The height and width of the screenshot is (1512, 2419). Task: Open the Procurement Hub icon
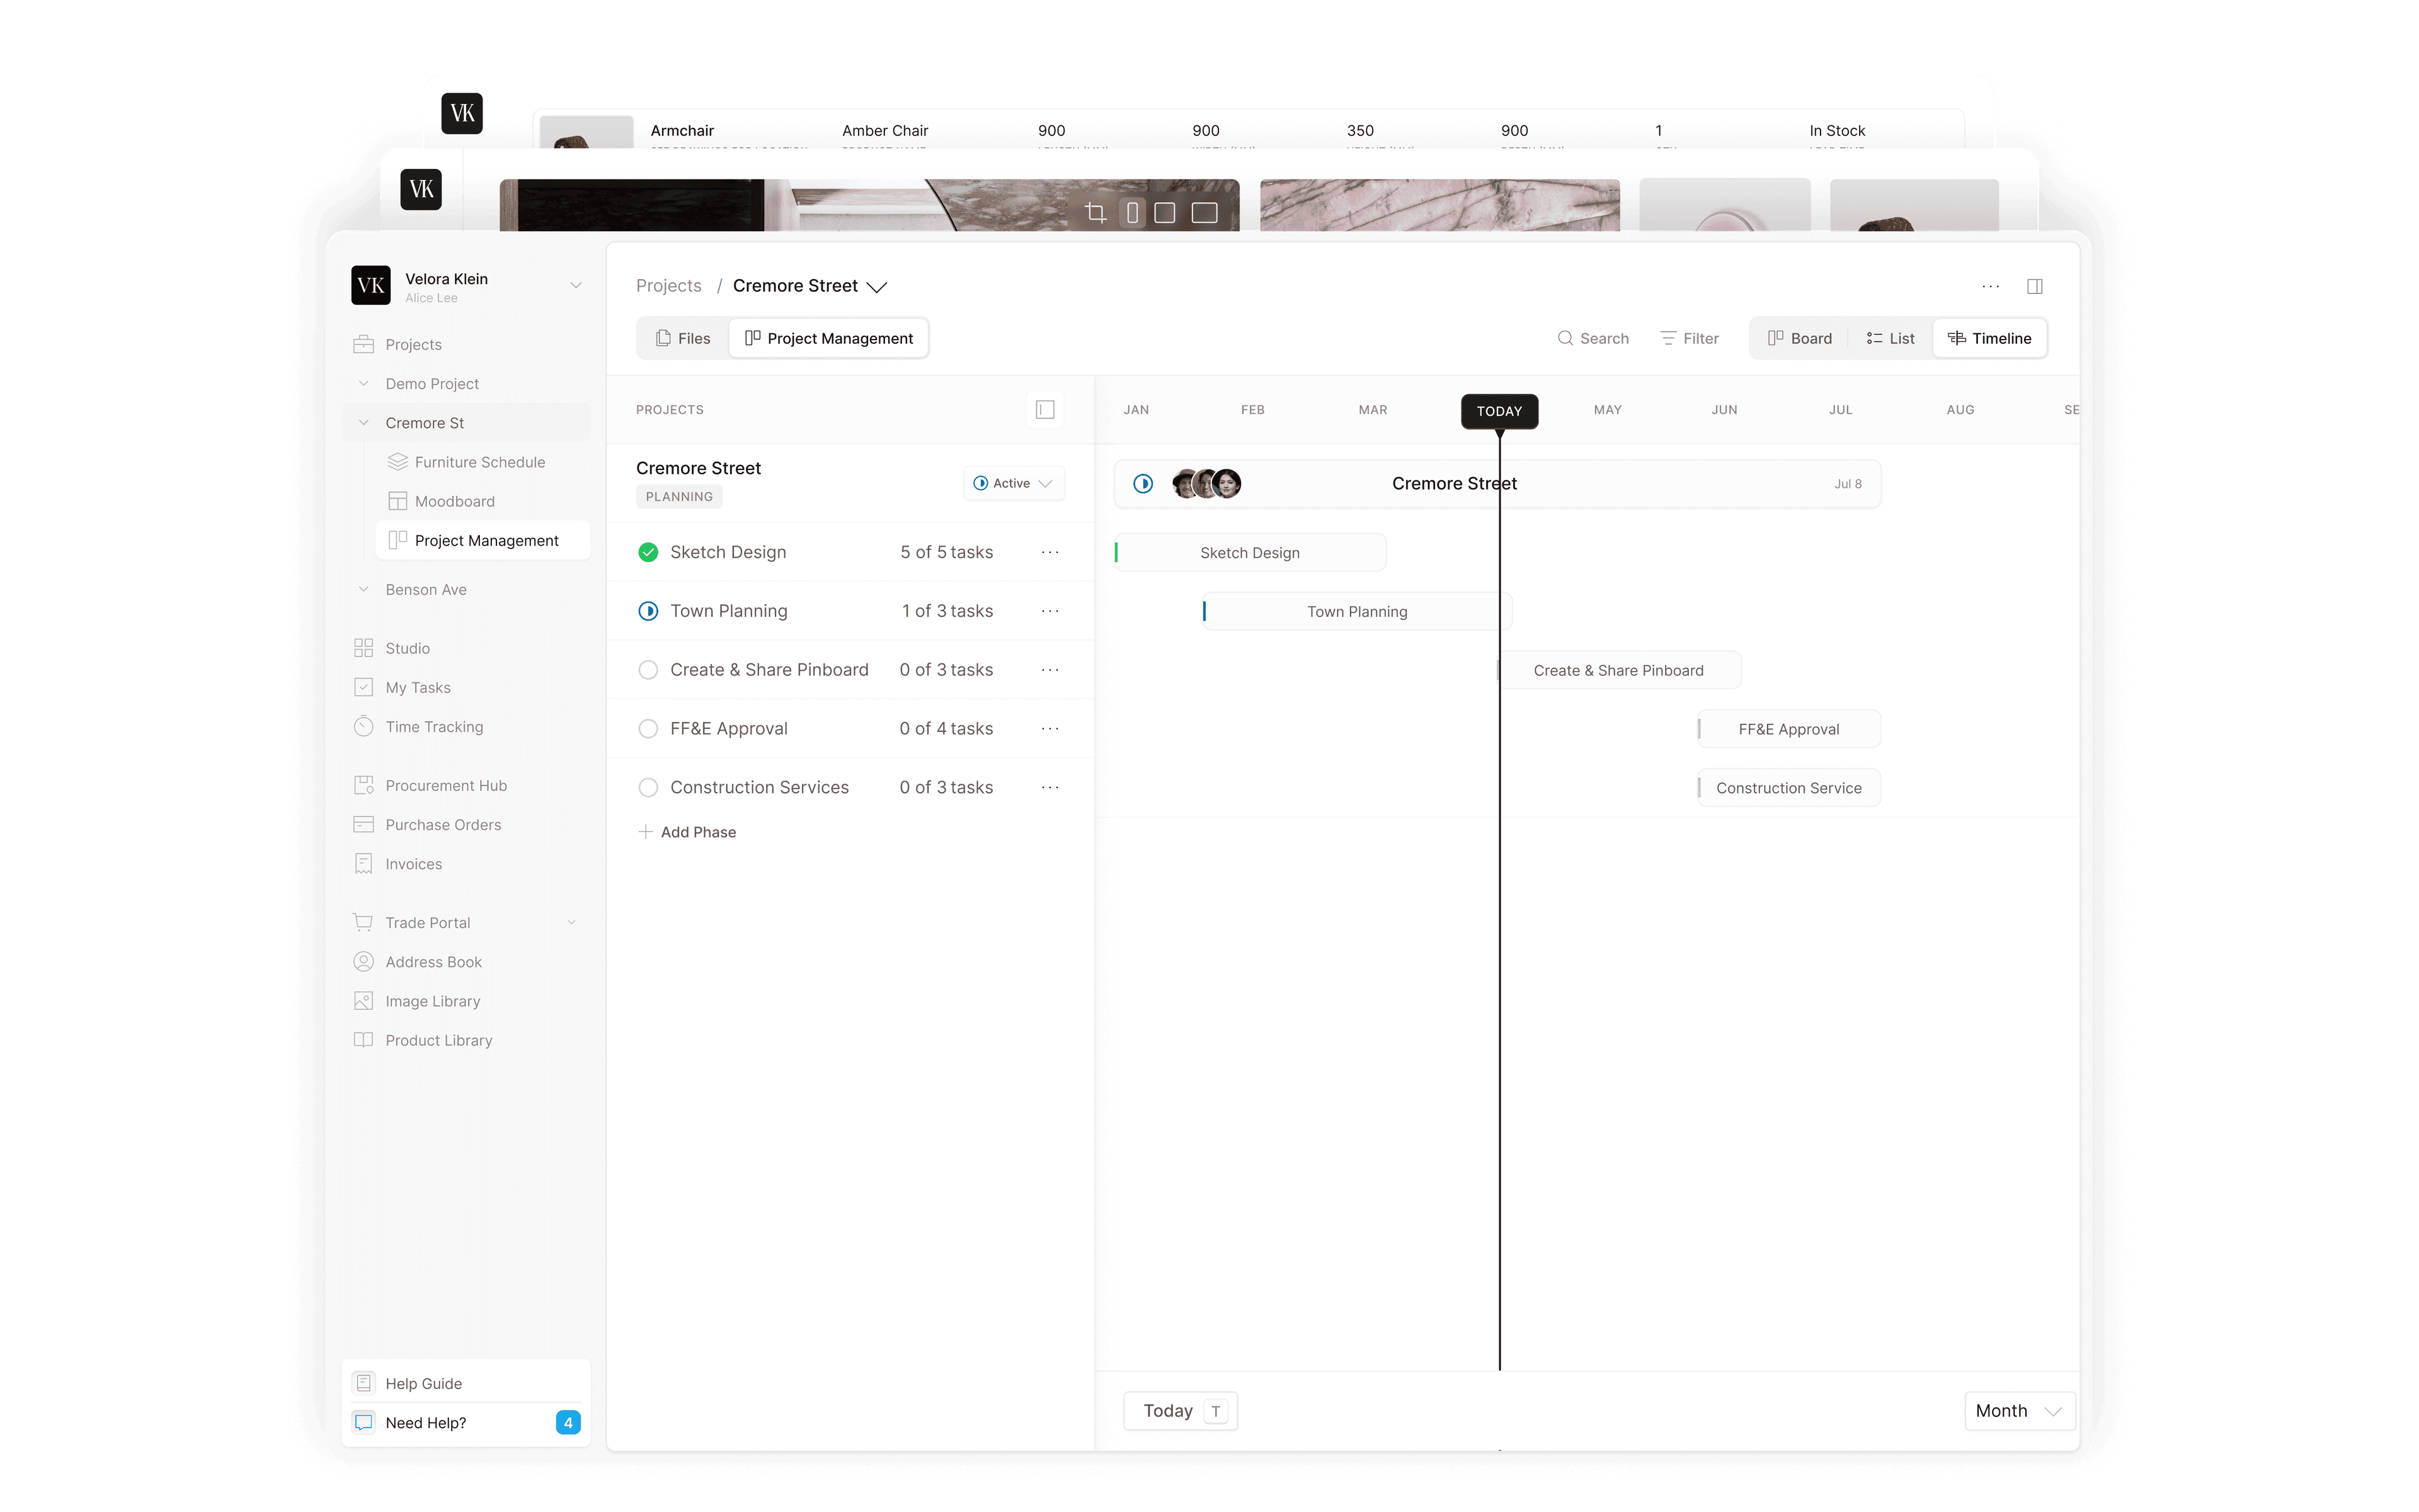click(x=363, y=785)
